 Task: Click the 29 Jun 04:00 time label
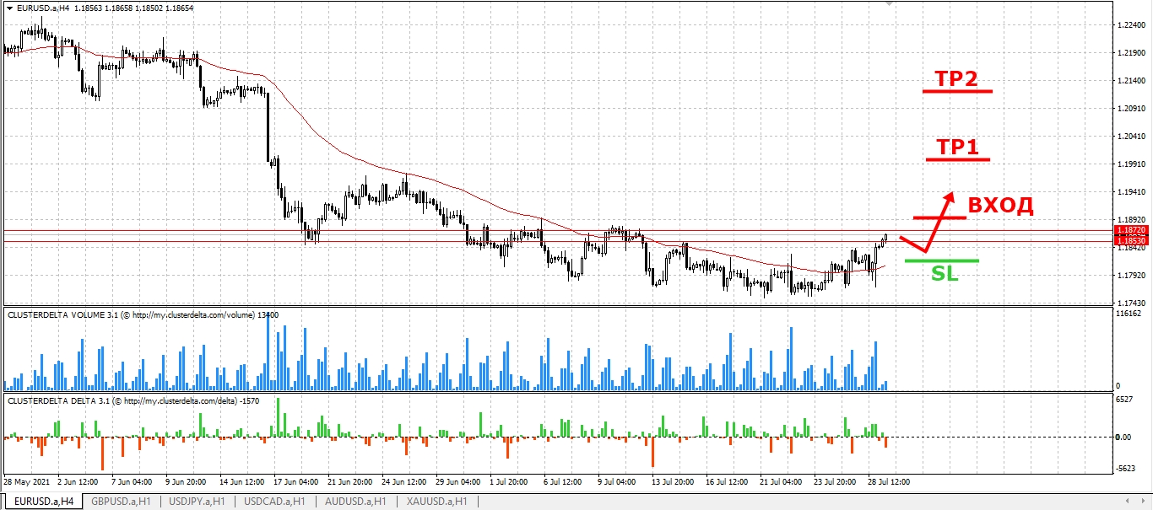pos(457,482)
